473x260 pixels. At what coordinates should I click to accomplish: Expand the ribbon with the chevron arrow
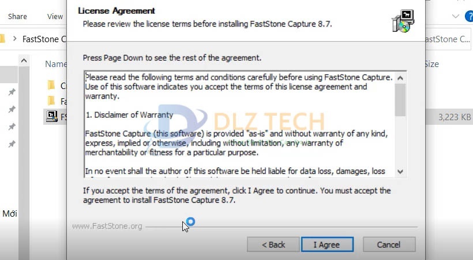pyautogui.click(x=456, y=16)
